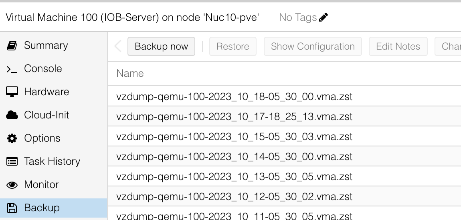Screen dimensions: 461x220
Task: Click the Monitor eye icon
Action: [x=12, y=185]
